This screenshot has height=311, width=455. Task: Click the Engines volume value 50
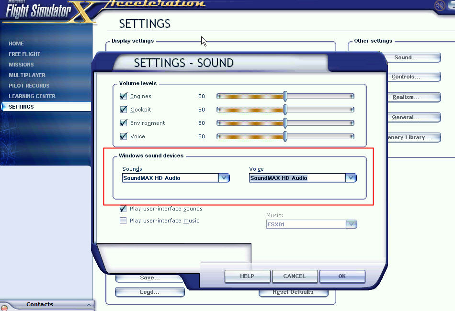[202, 96]
